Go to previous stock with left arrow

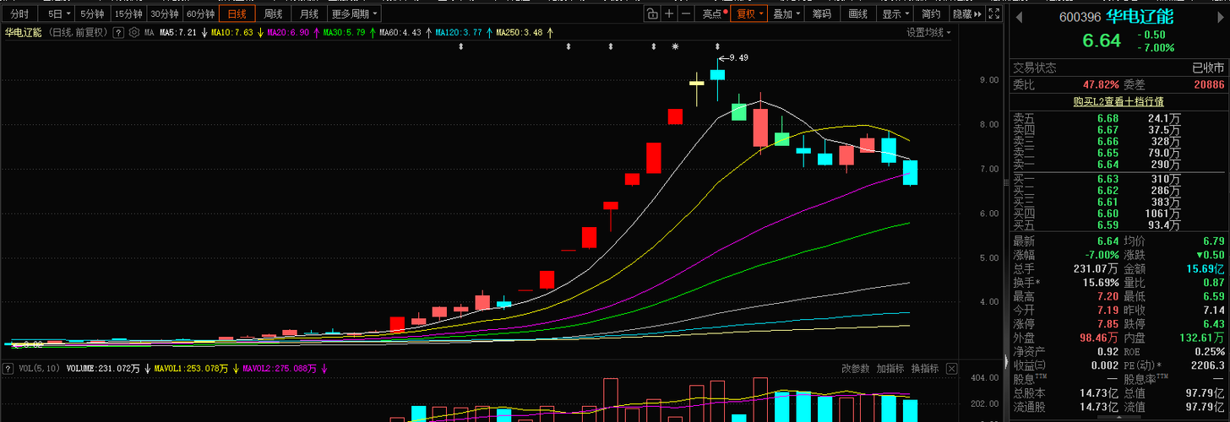[x=1019, y=17]
